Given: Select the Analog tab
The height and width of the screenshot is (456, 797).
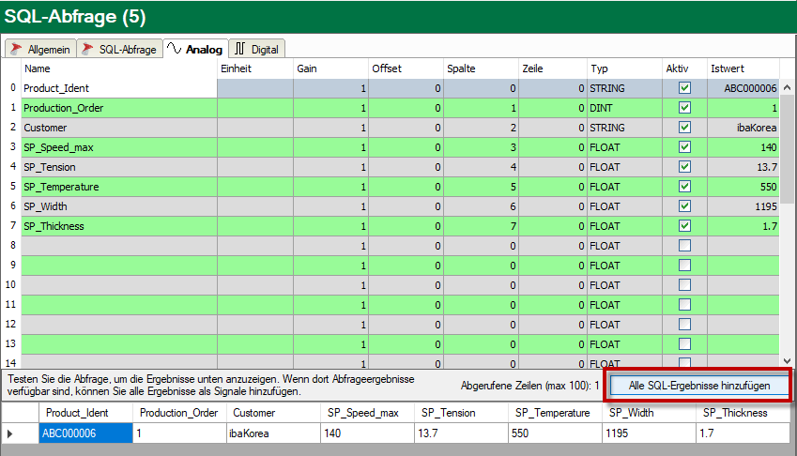Looking at the screenshot, I should 195,49.
